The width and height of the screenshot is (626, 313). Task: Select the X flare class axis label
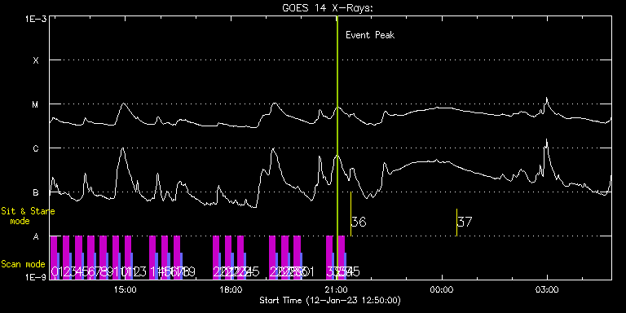(36, 60)
